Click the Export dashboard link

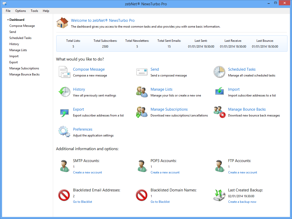pos(78,109)
